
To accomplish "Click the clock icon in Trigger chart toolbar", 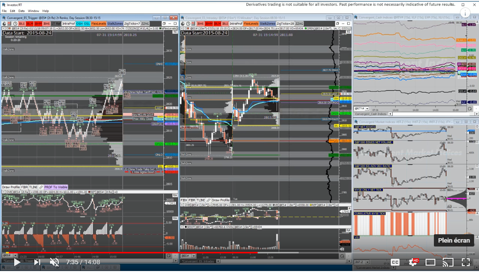I will tap(15, 24).
